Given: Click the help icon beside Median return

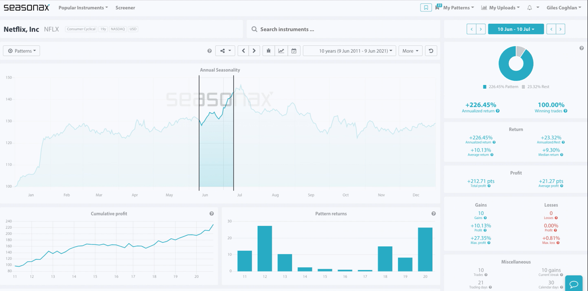Looking at the screenshot, I should (x=562, y=155).
